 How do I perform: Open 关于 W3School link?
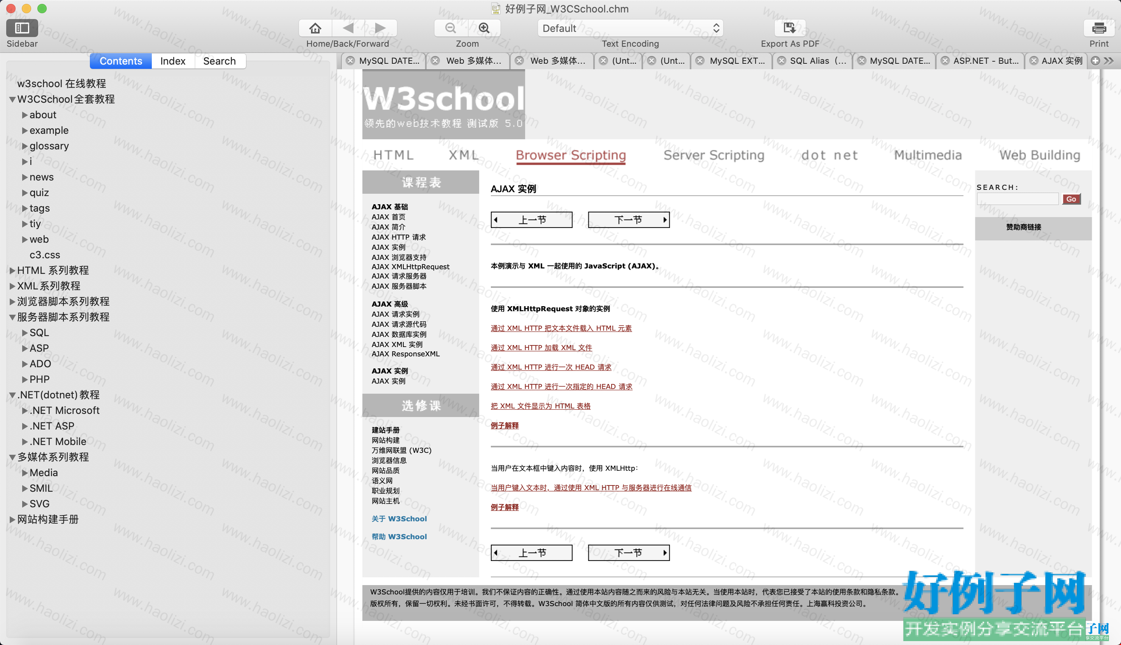click(399, 519)
